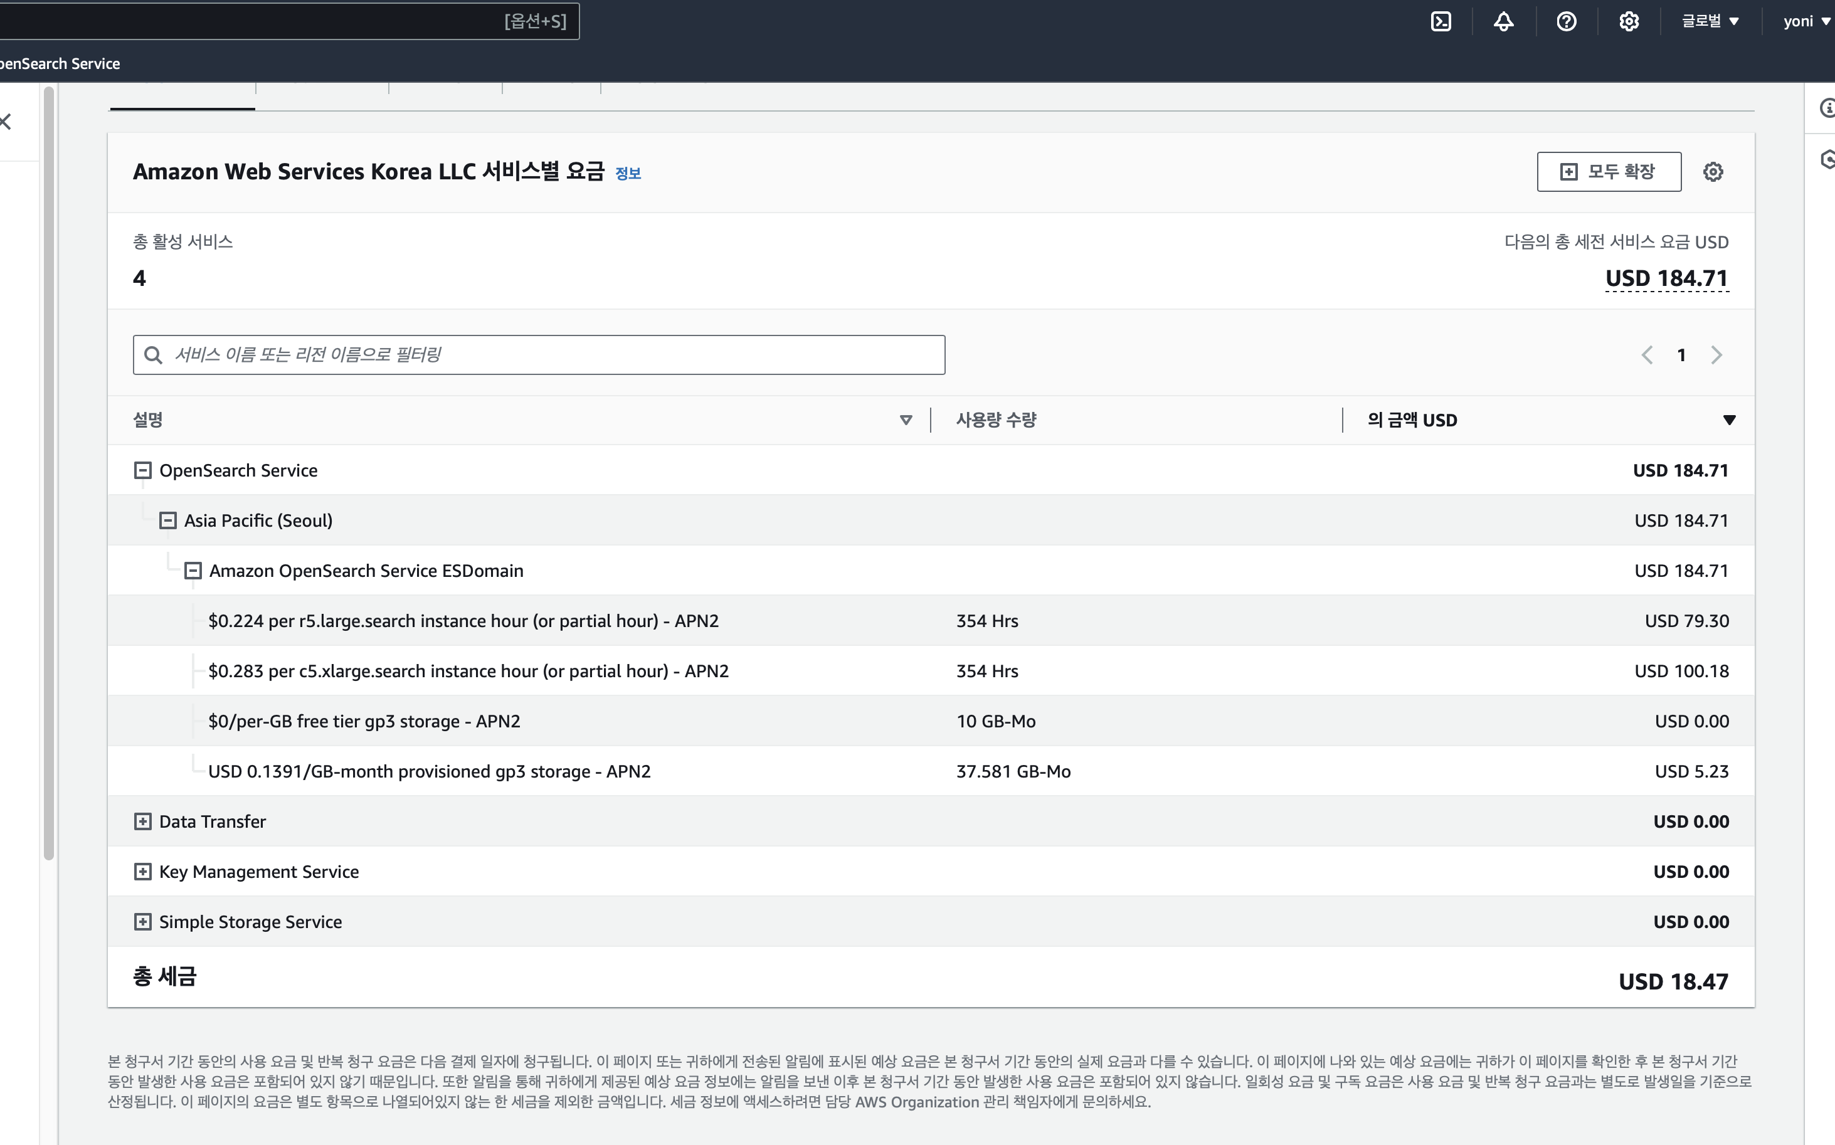Click total USD 184.71 dotted amount
This screenshot has height=1145, width=1835.
point(1667,278)
